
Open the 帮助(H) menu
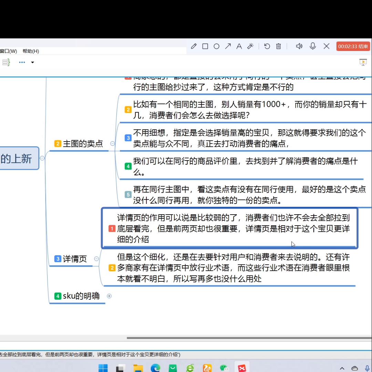point(31,51)
